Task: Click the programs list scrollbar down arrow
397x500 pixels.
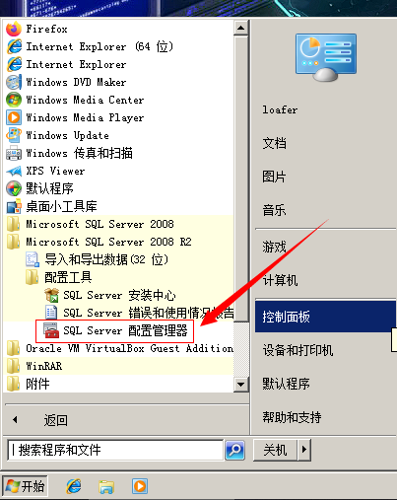Action: click(241, 385)
